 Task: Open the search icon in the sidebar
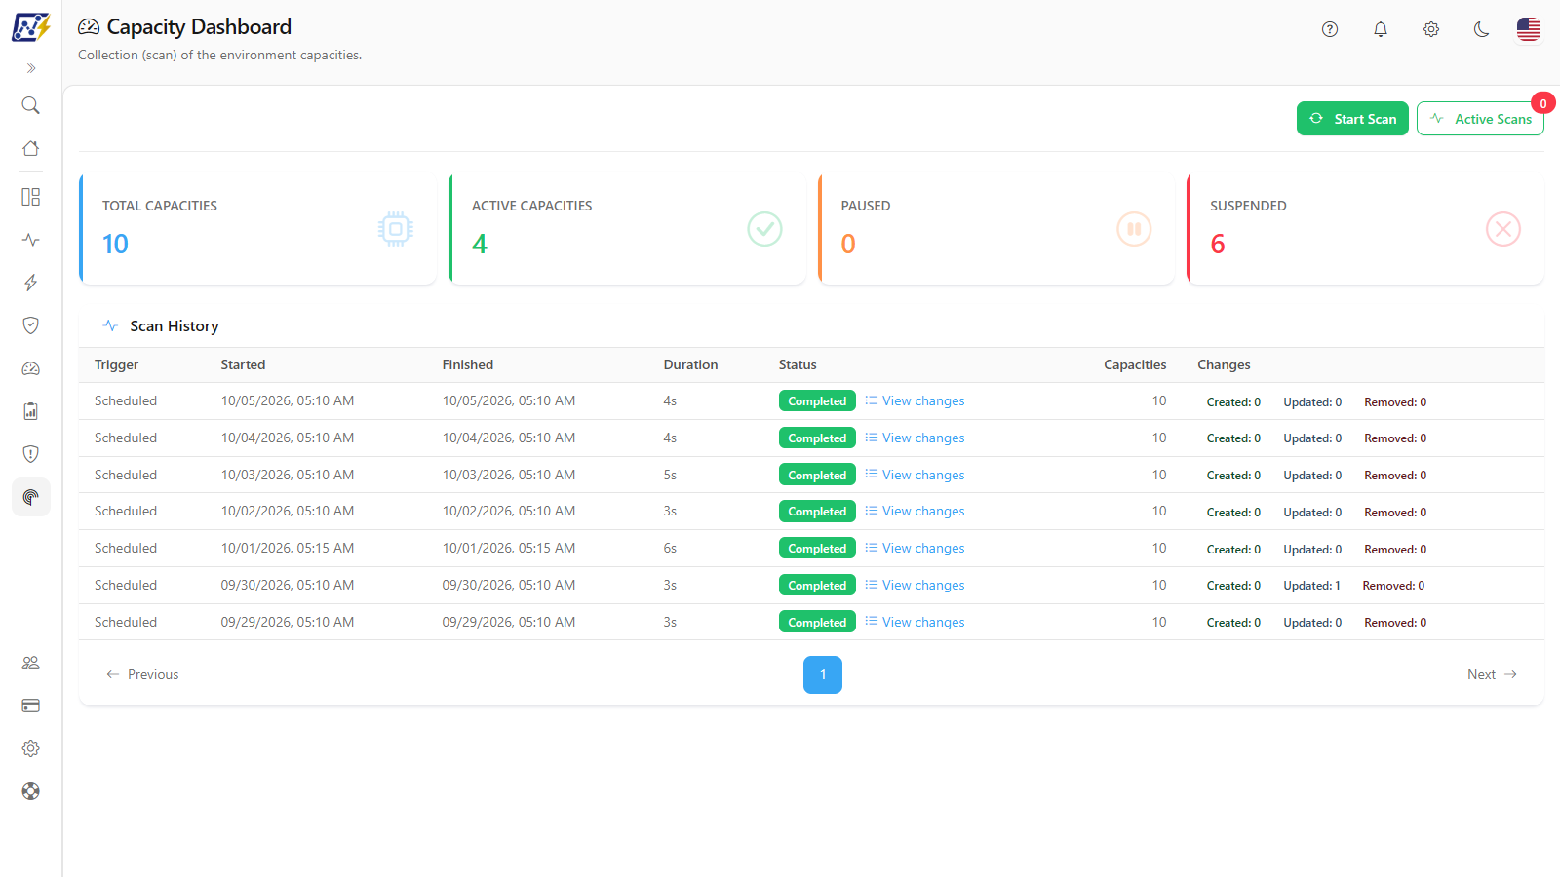coord(31,105)
